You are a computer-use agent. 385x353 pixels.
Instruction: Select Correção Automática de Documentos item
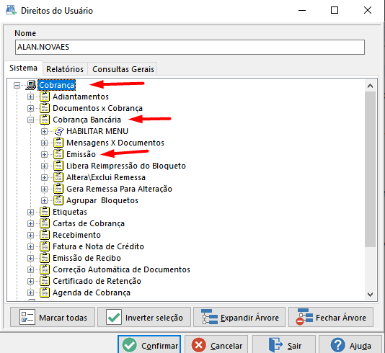pyautogui.click(x=121, y=269)
